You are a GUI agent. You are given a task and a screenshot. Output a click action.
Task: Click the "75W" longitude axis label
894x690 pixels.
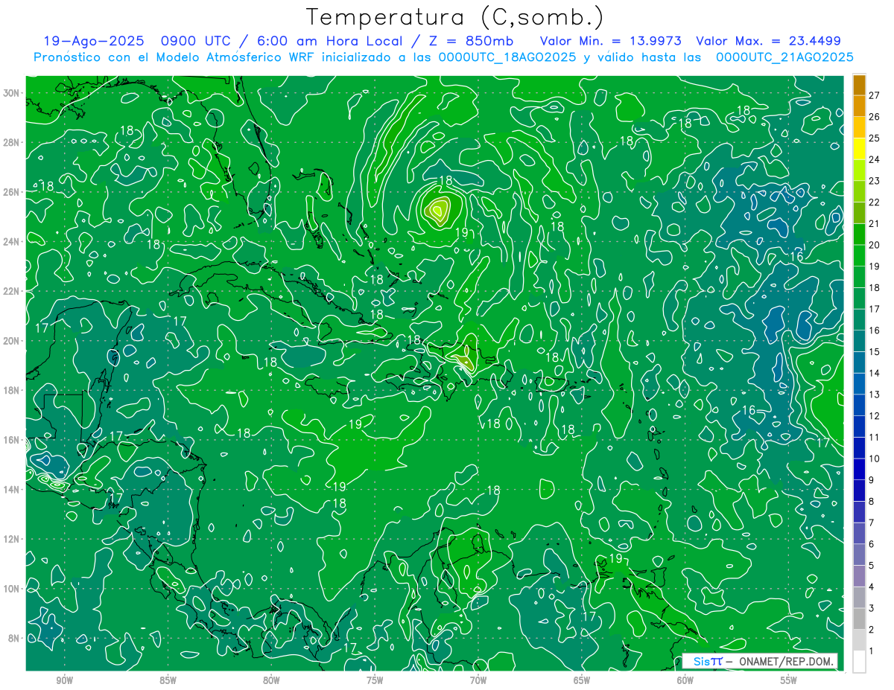click(x=375, y=680)
